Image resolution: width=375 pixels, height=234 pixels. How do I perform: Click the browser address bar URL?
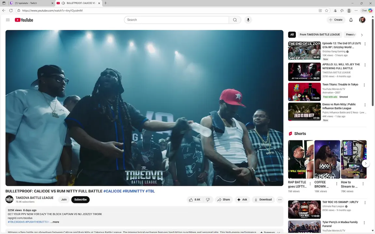point(52,10)
